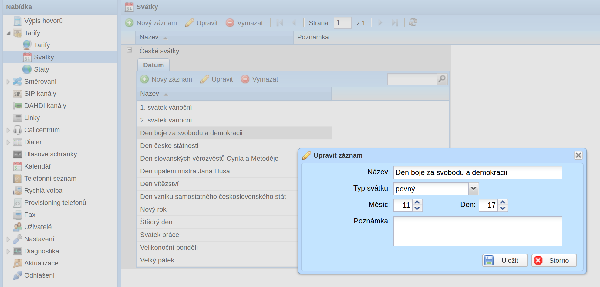Click last page icon in pager
Viewport: 600px width, 287px height.
coord(395,23)
